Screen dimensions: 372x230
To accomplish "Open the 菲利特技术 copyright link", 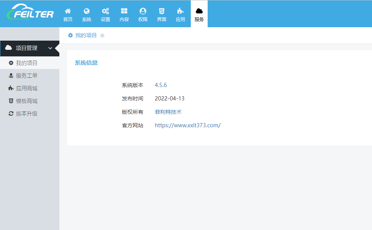I will point(168,112).
